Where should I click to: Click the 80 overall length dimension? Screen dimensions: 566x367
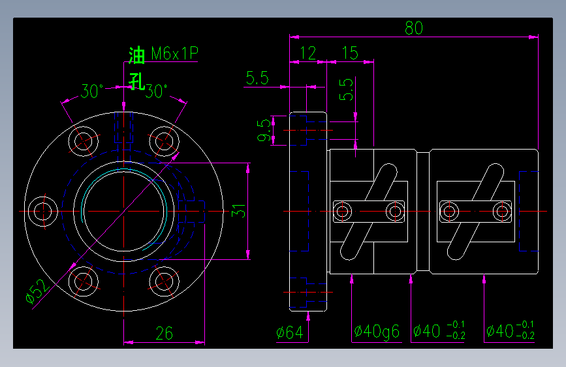414,28
